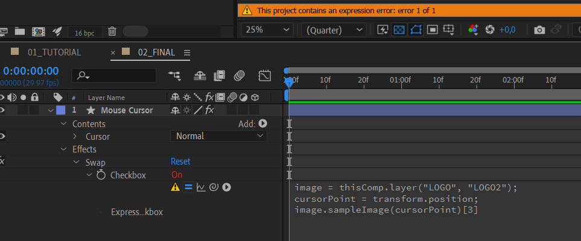Toggle Enable Expression equals icon
The width and height of the screenshot is (581, 241).
click(188, 187)
